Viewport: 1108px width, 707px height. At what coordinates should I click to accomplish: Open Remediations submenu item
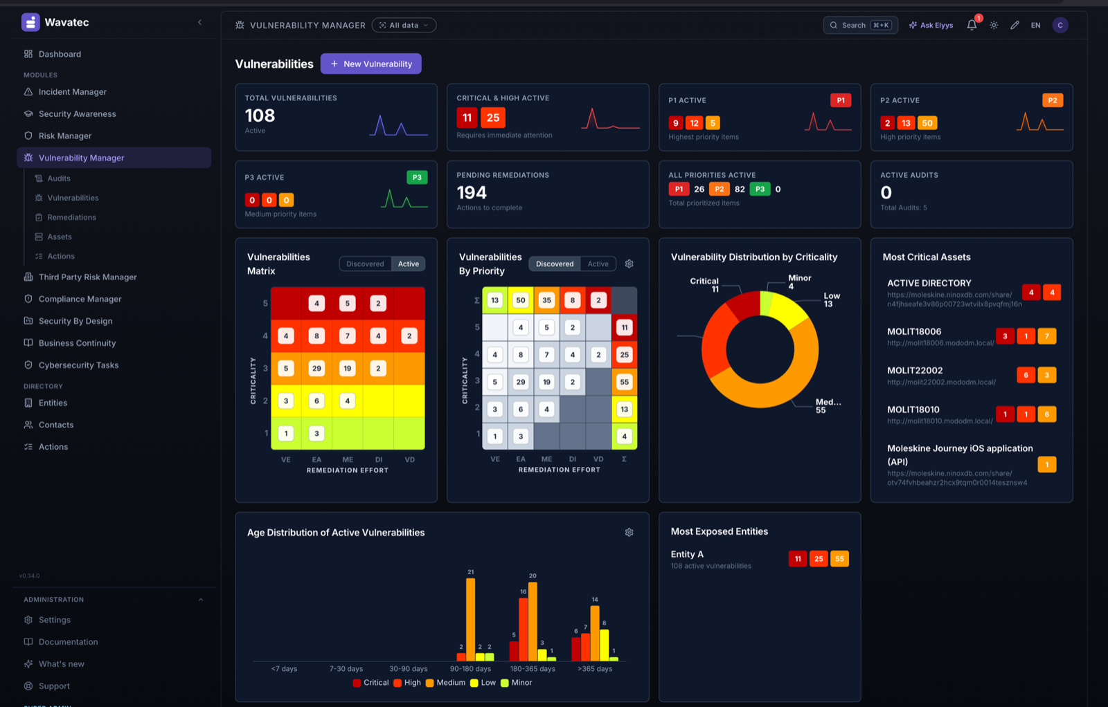tap(71, 217)
